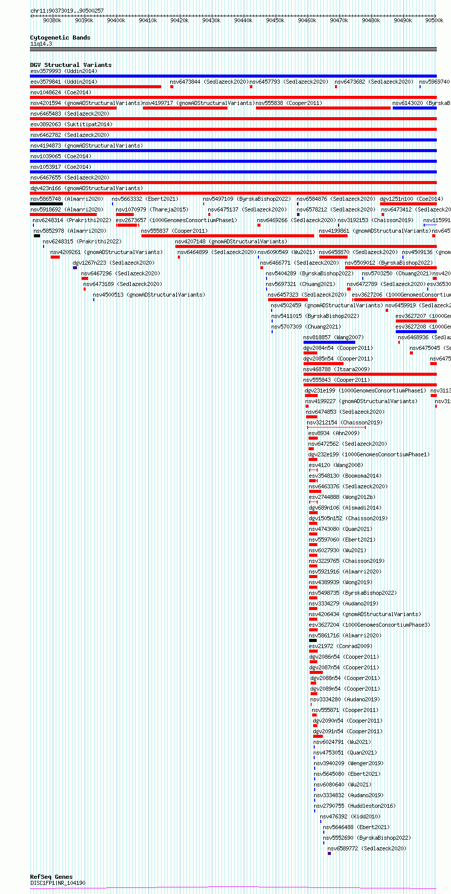Click nsv4194873 (gnomADStructuralVariants) label
Image resolution: width=451 pixels, height=894 pixels.
(x=87, y=146)
